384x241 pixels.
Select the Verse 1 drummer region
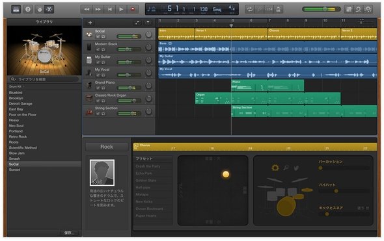231,34
